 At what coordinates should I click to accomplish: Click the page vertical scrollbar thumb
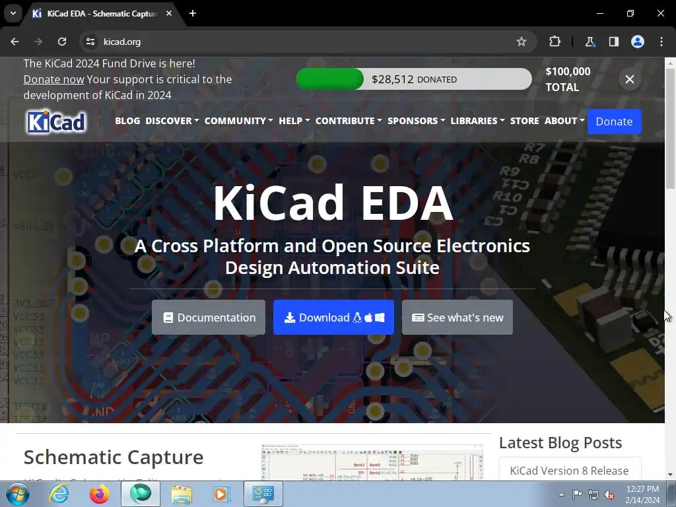[x=670, y=128]
